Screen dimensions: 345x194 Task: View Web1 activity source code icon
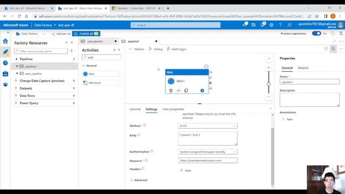coord(178,91)
